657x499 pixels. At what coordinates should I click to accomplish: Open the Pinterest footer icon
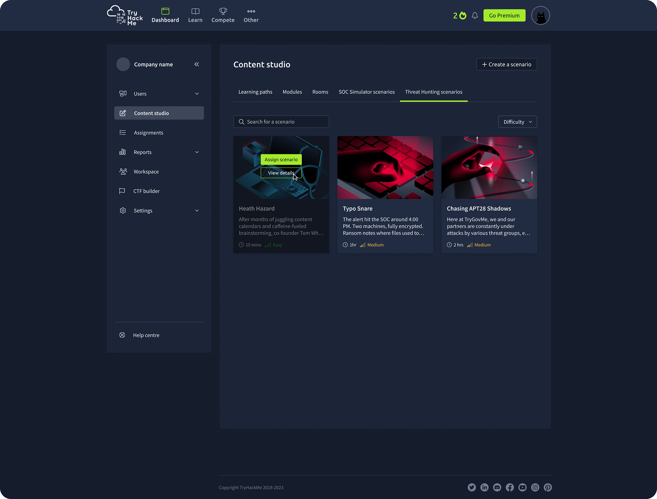click(x=548, y=487)
